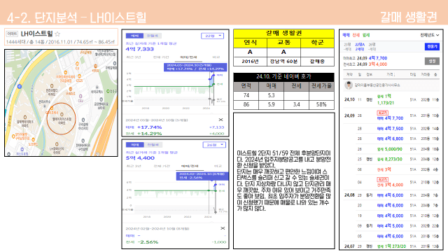The image size is (448, 252).
Task: Click the 최고가 badge on the 전세 3억 4,000 row
Action: pos(382,179)
